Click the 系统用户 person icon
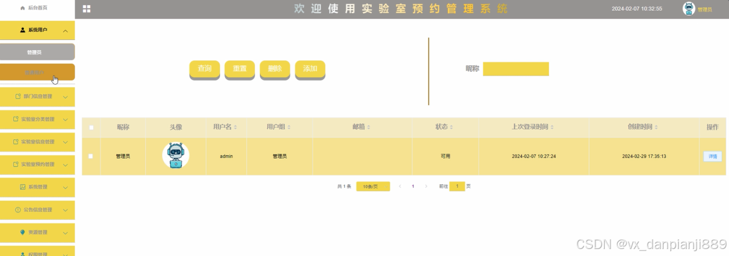 [x=23, y=30]
